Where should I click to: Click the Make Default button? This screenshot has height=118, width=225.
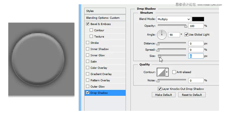163,95
